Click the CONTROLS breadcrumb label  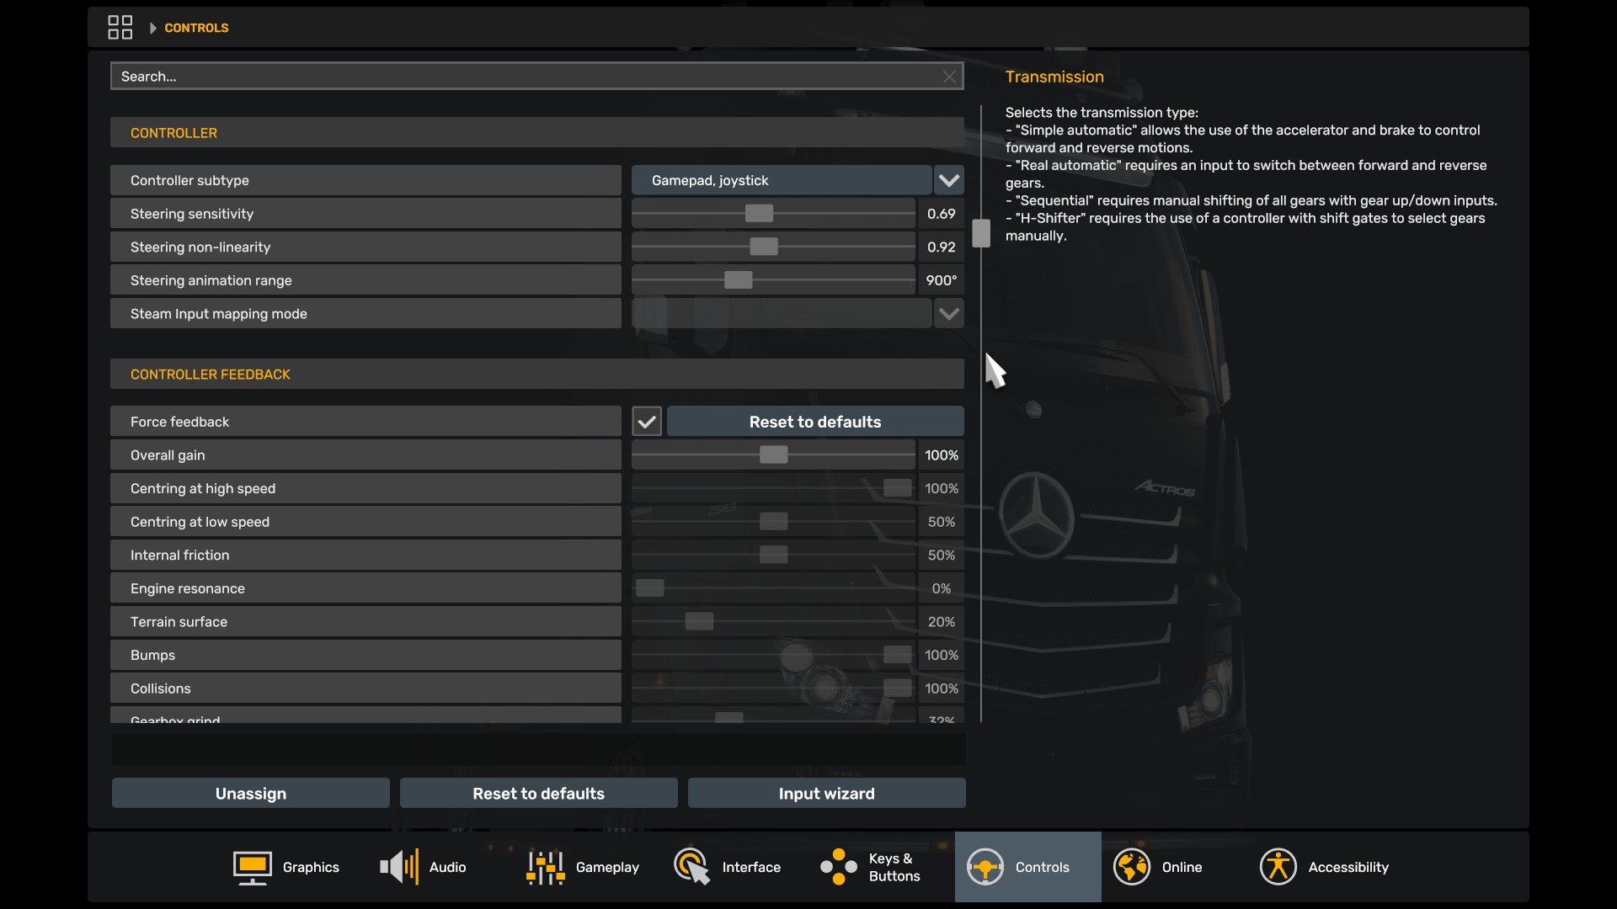coord(196,28)
